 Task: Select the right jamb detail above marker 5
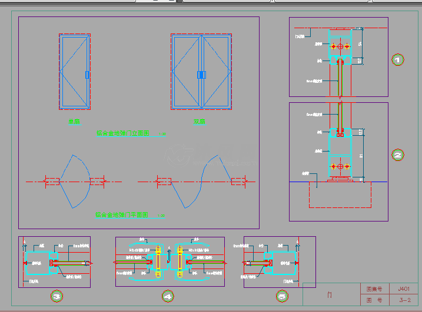pyautogui.click(x=280, y=262)
